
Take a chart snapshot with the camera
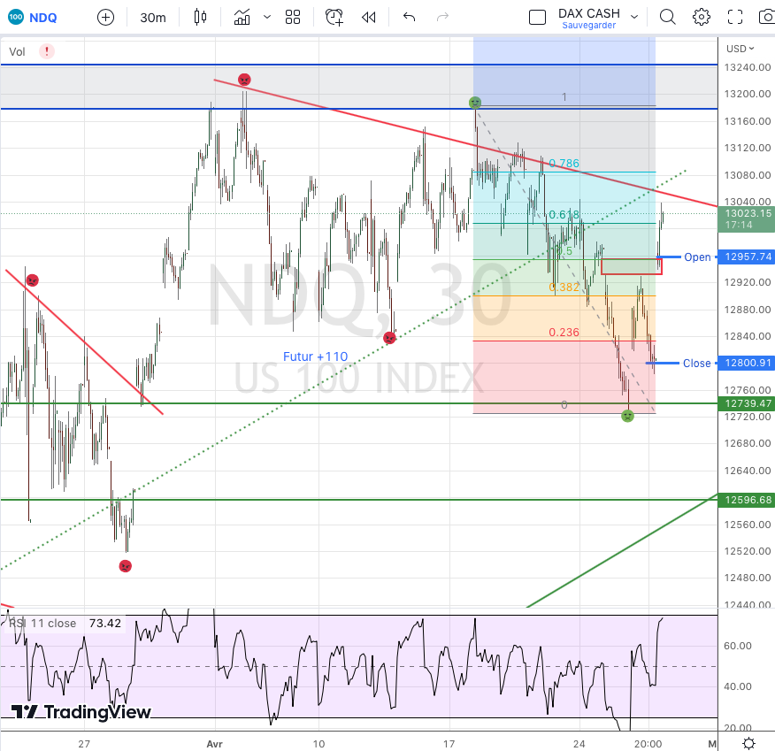(x=767, y=18)
